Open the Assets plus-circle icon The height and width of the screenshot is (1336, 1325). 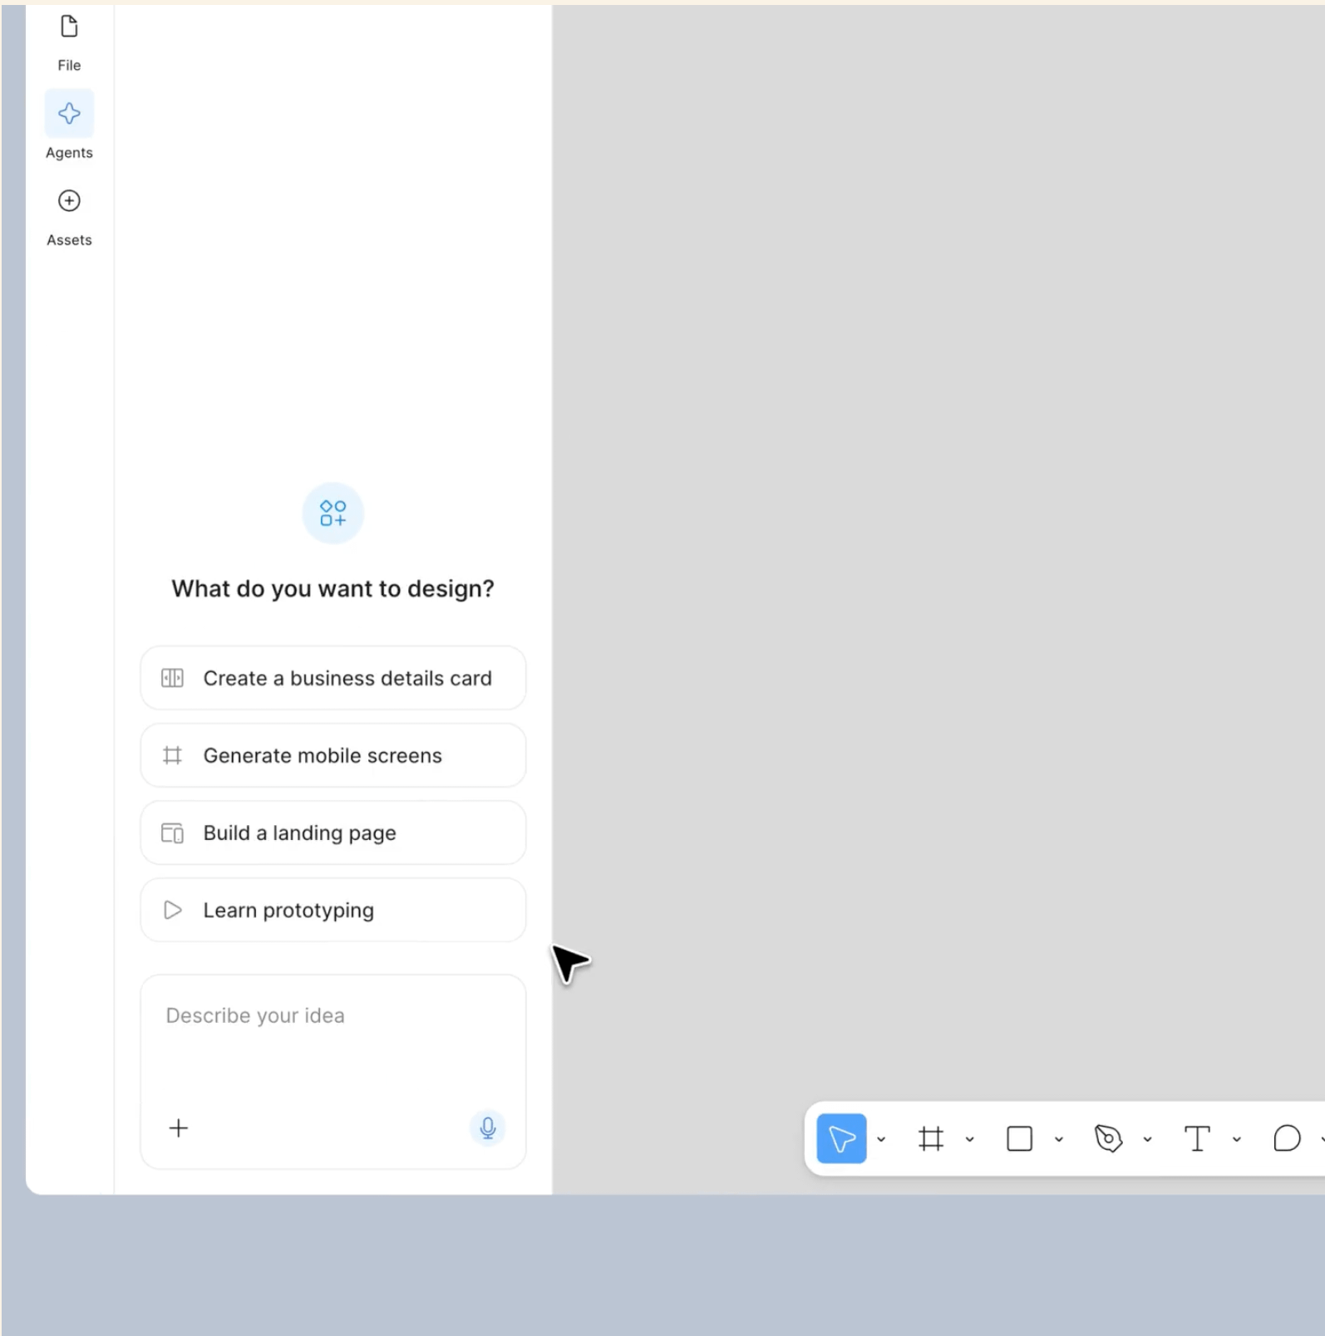69,200
